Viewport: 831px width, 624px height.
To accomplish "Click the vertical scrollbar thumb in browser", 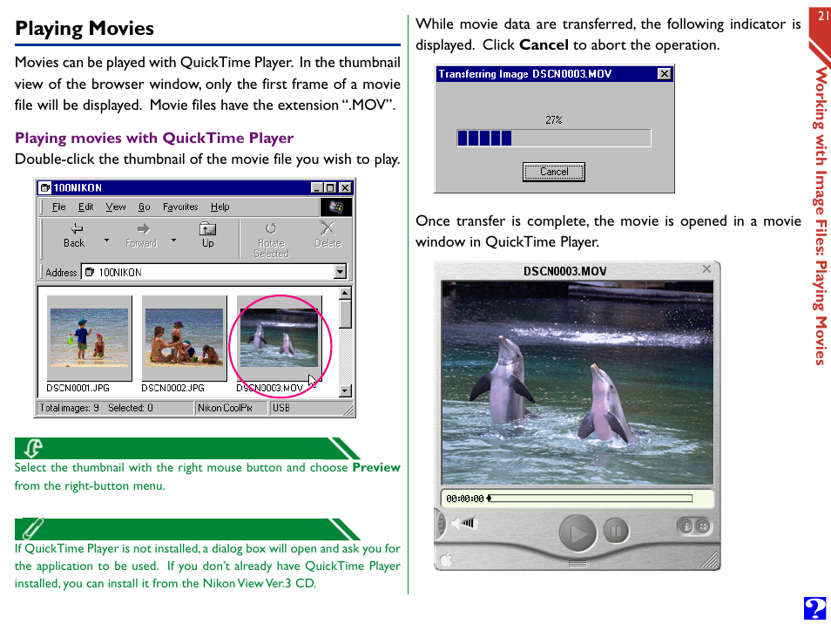I will [345, 314].
